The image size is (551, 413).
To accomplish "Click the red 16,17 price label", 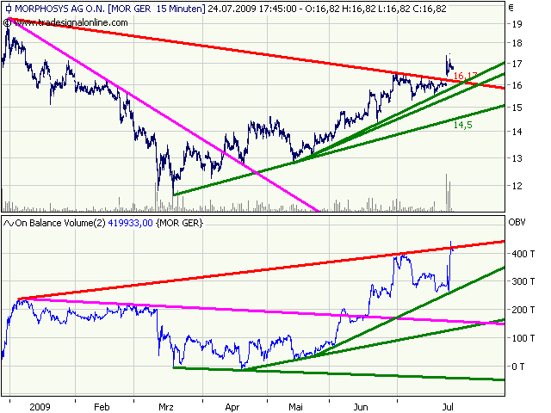I will coord(465,76).
